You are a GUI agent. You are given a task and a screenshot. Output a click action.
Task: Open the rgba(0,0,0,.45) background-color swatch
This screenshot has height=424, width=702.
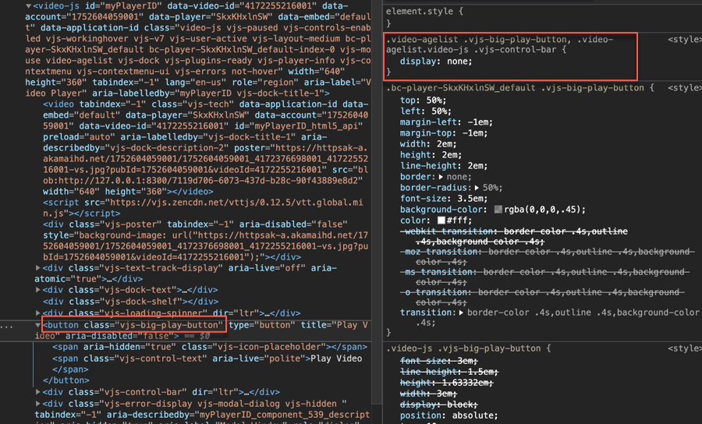pos(498,210)
